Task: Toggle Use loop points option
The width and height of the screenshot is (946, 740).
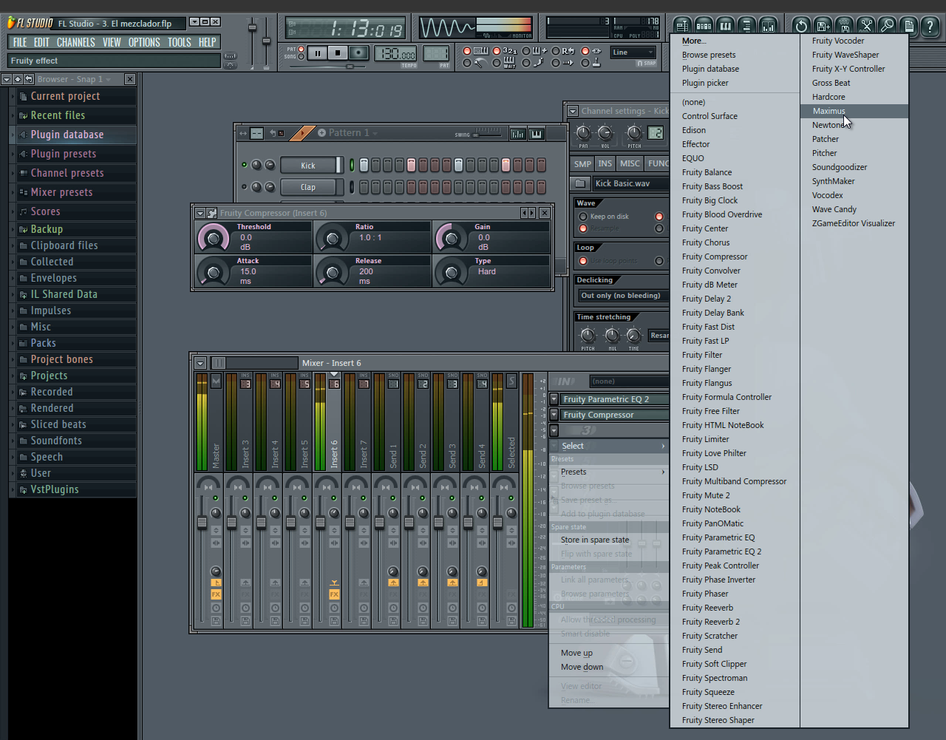Action: (583, 261)
